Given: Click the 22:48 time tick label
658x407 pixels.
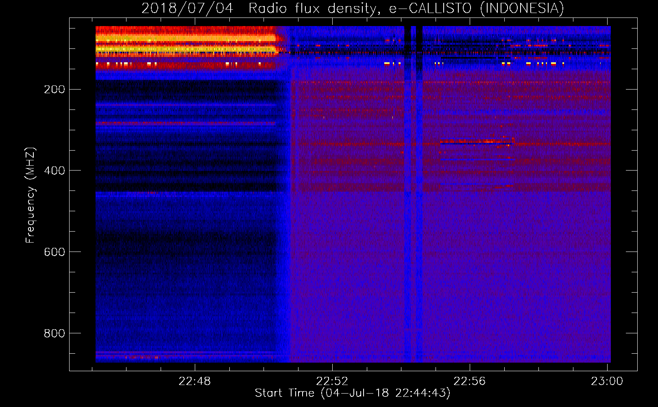Looking at the screenshot, I should tap(195, 381).
